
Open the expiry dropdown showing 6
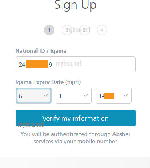click(34, 96)
